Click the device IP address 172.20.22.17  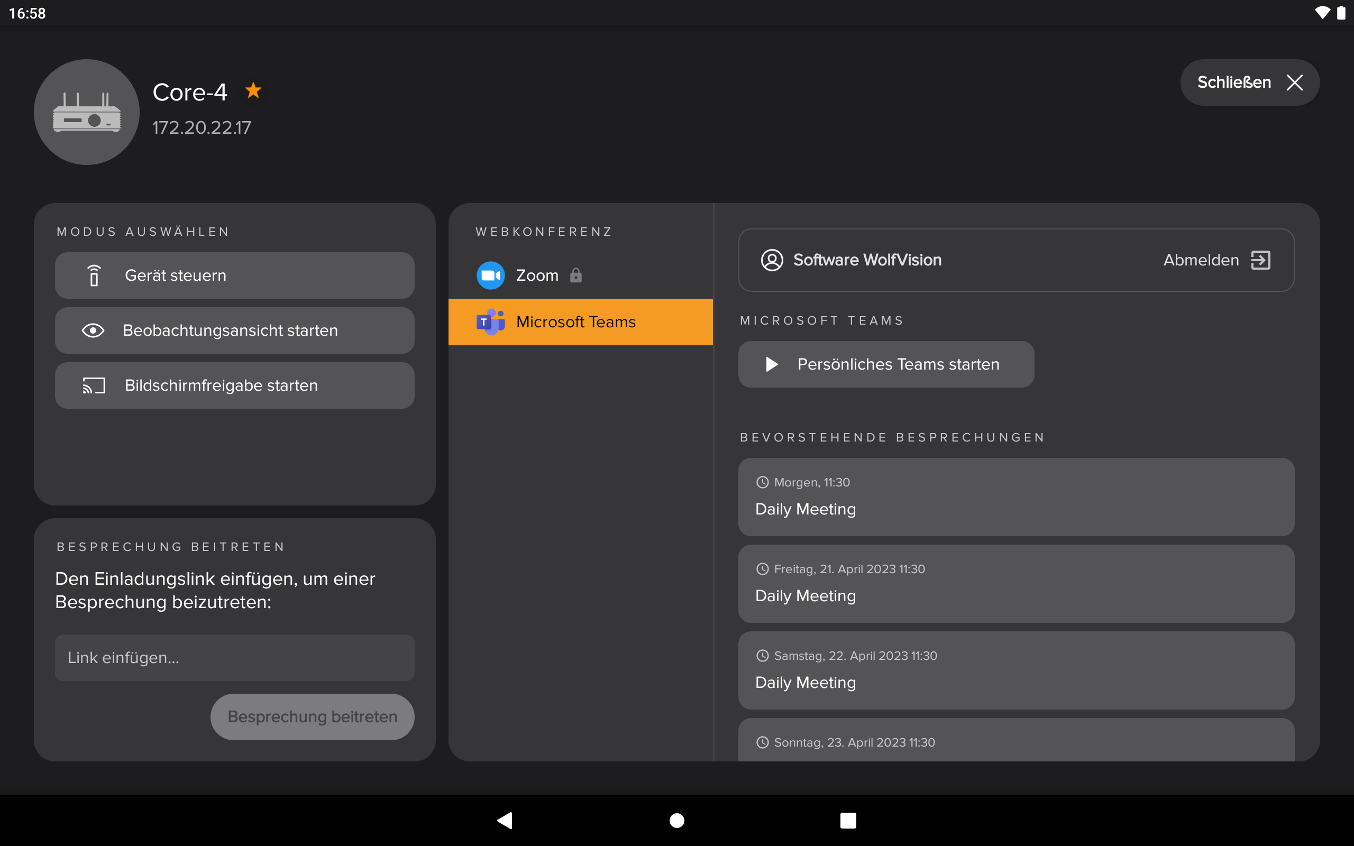(202, 127)
